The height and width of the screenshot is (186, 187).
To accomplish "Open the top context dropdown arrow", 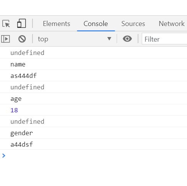I will pyautogui.click(x=109, y=39).
